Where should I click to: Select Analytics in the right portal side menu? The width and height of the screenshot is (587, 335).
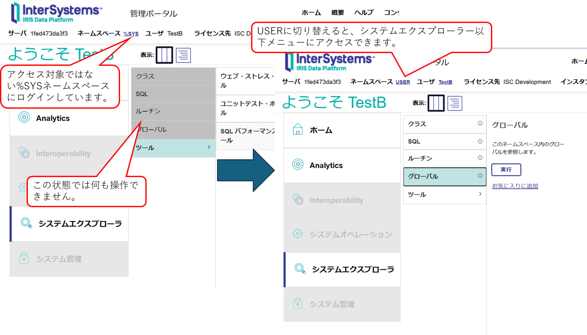coord(342,165)
